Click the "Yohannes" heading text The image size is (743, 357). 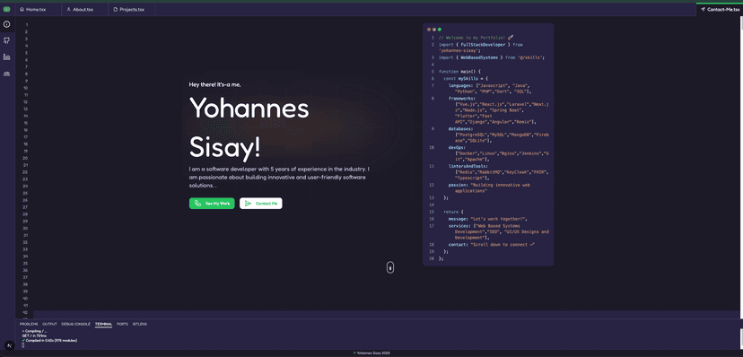[249, 108]
